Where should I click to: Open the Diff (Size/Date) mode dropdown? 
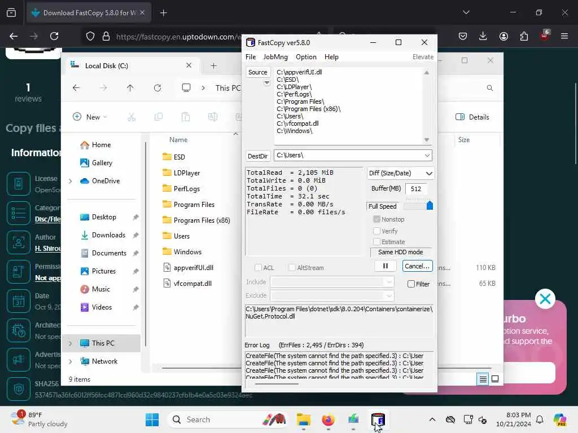400,173
